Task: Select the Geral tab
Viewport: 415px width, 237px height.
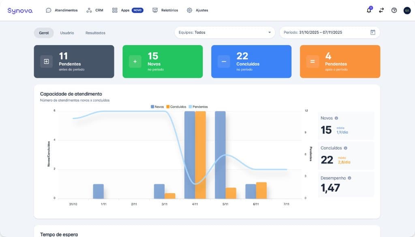Action: [44, 33]
